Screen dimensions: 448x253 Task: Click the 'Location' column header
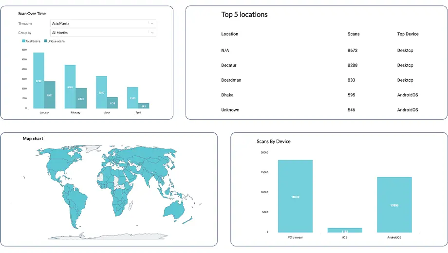click(229, 34)
